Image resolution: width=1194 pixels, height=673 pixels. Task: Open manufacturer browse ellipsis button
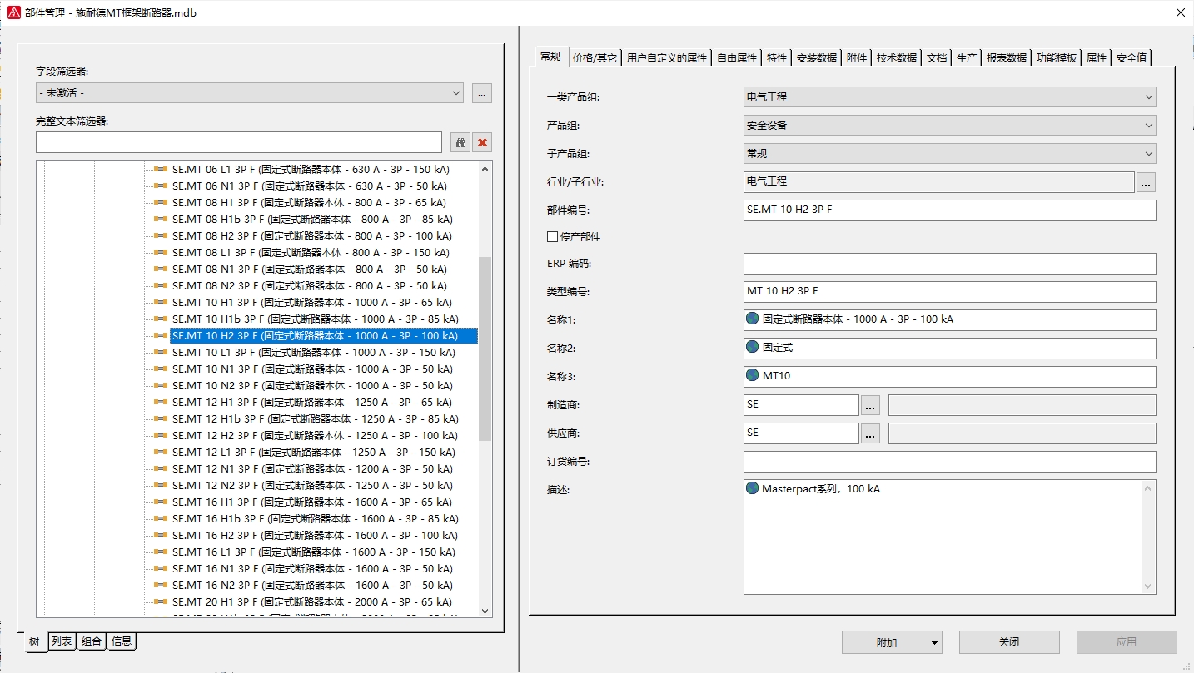(870, 405)
